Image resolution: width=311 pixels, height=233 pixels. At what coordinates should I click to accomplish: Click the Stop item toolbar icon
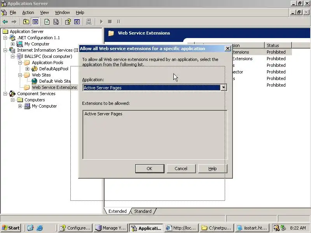point(110,22)
